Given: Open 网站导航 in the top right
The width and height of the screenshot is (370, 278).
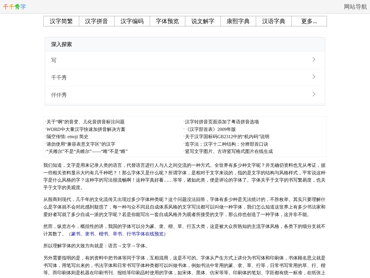Looking at the screenshot, I should pyautogui.click(x=355, y=7).
